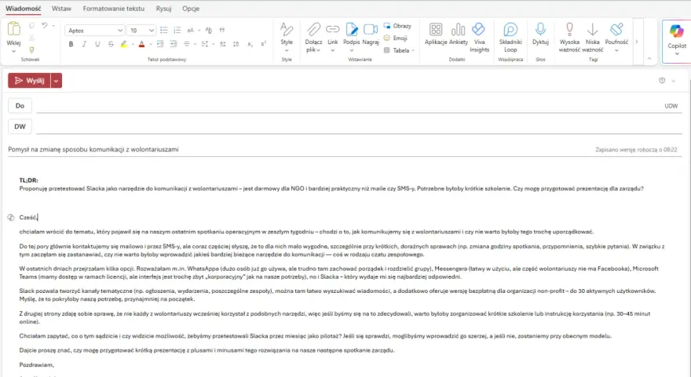The width and height of the screenshot is (691, 377).
Task: Apply superscript formatting
Action: 263,44
